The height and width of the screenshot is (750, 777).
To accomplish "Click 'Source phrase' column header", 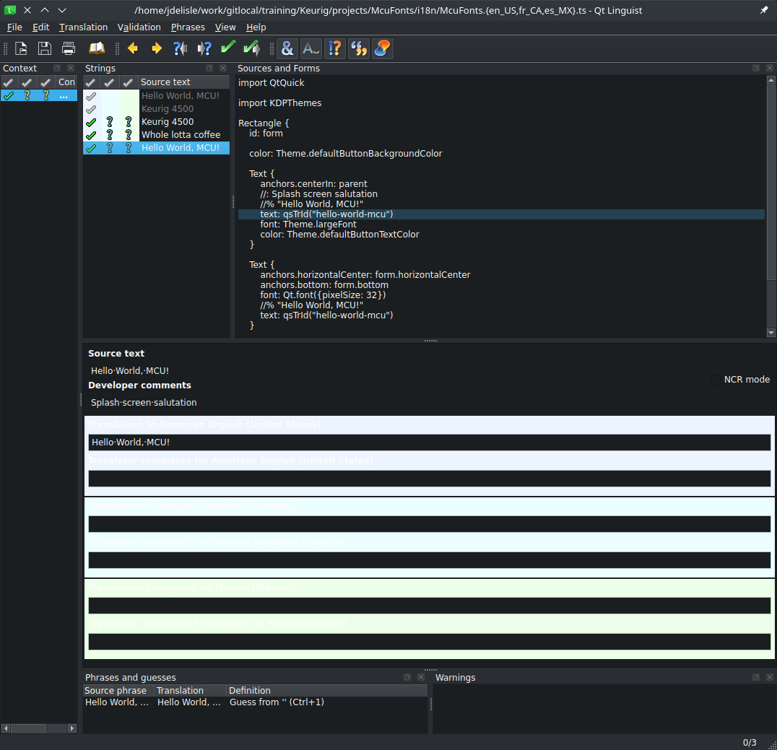I will 118,691.
